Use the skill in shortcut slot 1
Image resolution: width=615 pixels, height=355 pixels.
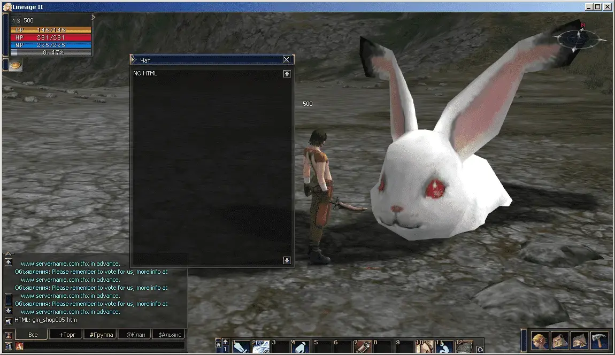coord(241,346)
